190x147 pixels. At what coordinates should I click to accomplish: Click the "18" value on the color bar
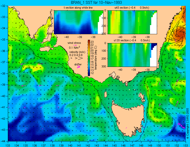(x=92, y=56)
